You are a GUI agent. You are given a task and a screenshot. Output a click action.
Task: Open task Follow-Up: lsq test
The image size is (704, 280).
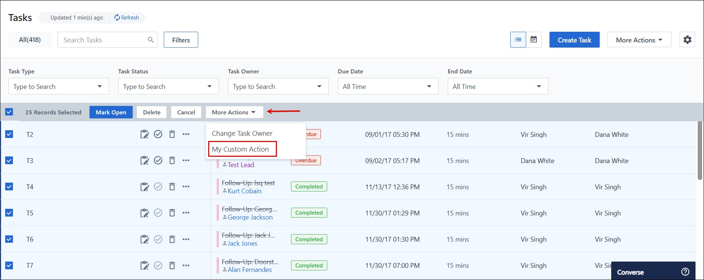coord(248,183)
